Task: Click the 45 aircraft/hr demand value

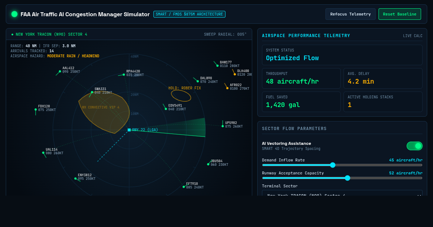Action: (406, 160)
